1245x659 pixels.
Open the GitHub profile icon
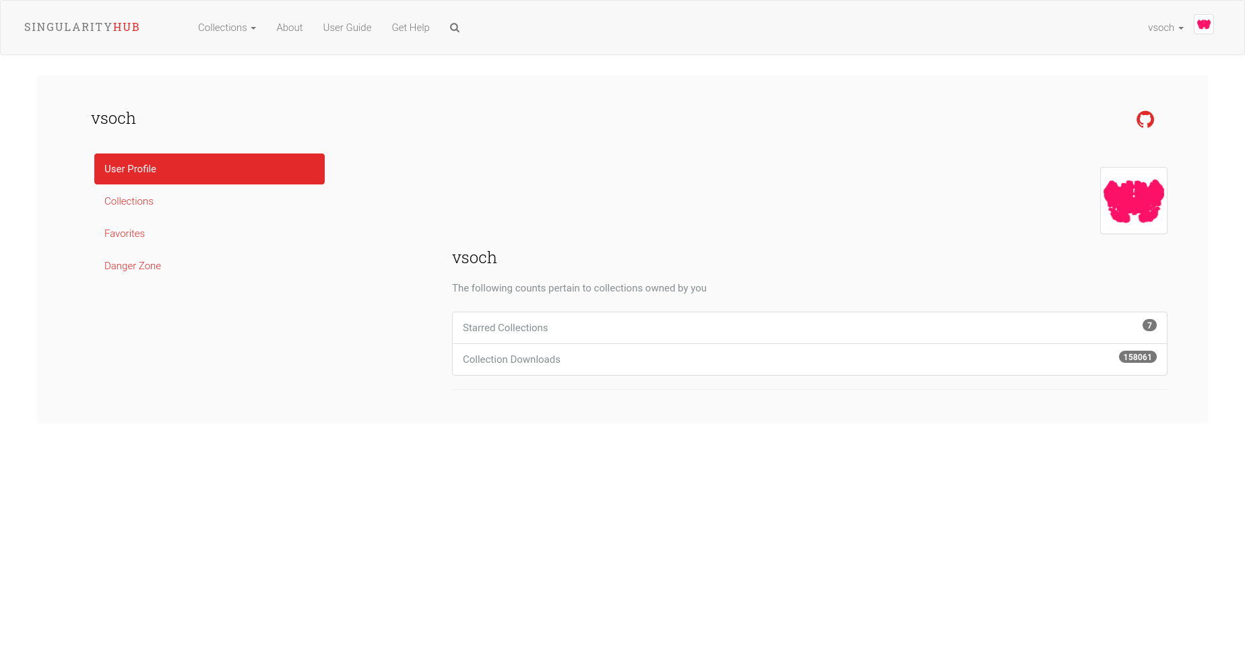coord(1145,119)
